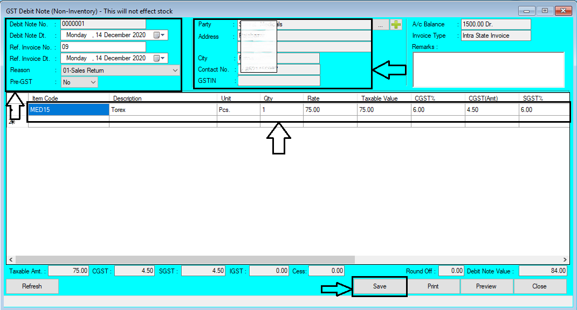
Task: Expand the Debit Note Date dropdown arrow
Action: click(162, 35)
